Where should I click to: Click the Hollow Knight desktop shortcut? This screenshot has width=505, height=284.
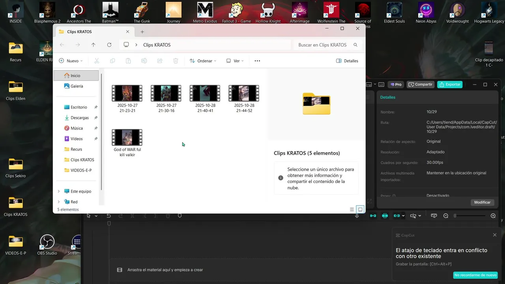pos(268,12)
